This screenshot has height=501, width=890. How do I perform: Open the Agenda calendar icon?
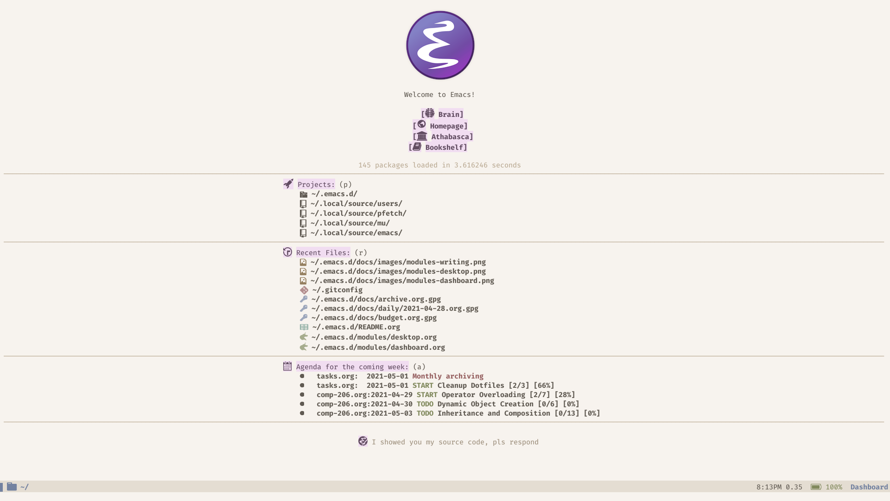click(x=286, y=366)
